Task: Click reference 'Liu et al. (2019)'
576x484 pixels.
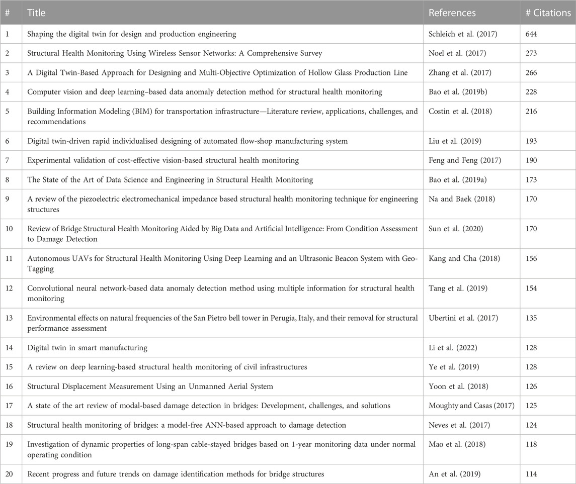Action: tap(455, 141)
